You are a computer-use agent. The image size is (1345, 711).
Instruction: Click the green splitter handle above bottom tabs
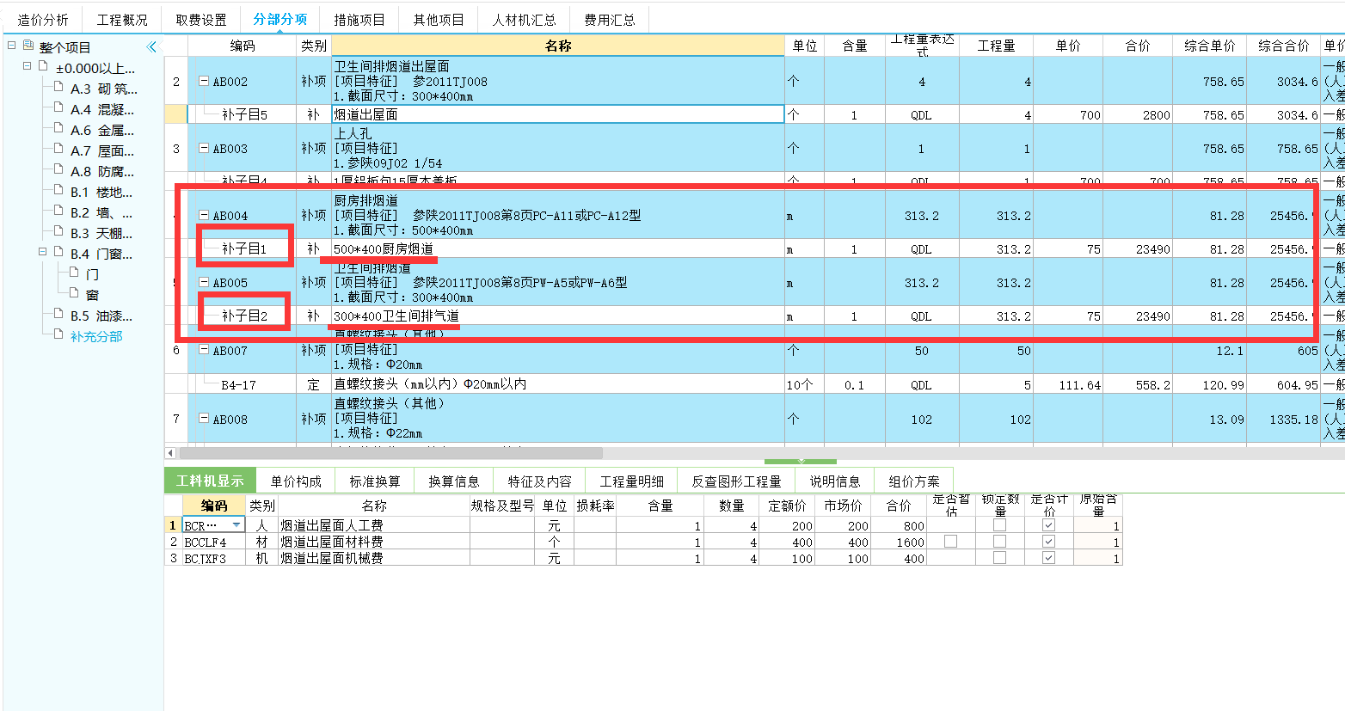(x=801, y=462)
